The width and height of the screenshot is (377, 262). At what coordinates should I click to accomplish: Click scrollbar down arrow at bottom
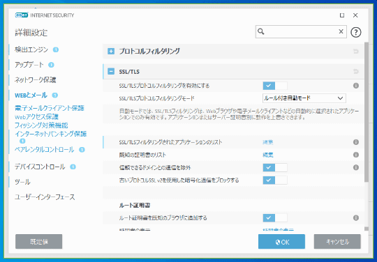coord(367,229)
